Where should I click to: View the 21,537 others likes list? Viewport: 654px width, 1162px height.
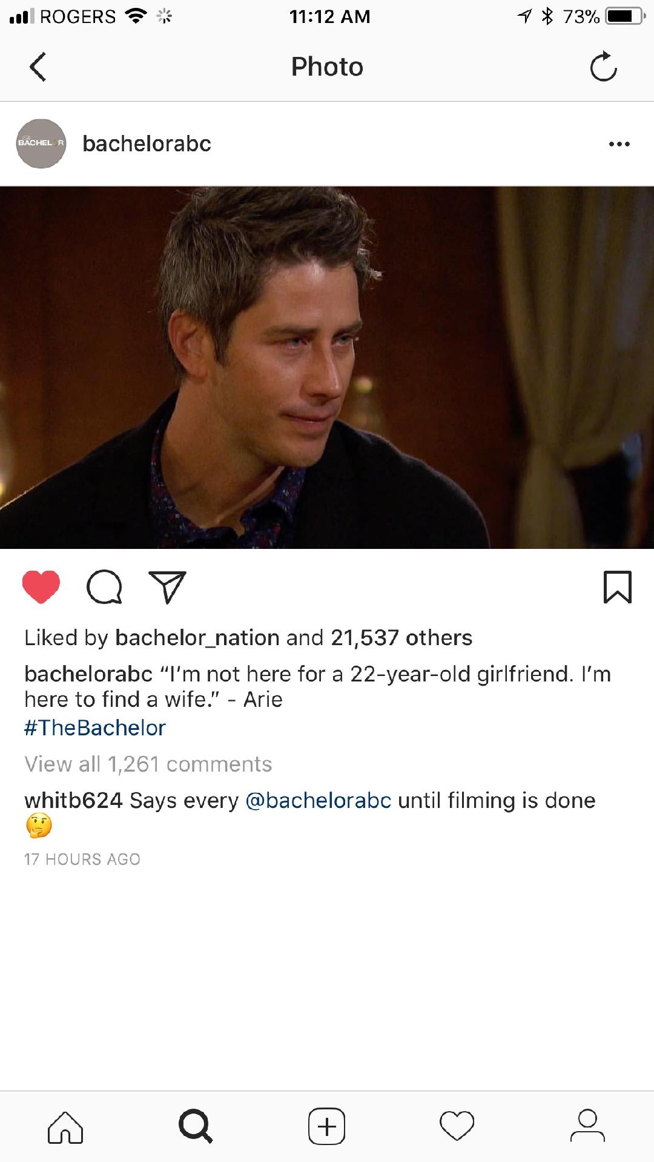(x=401, y=638)
